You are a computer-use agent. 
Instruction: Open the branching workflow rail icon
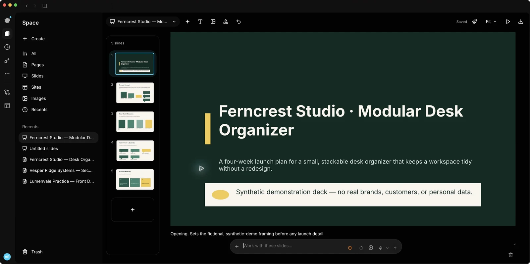(x=7, y=92)
